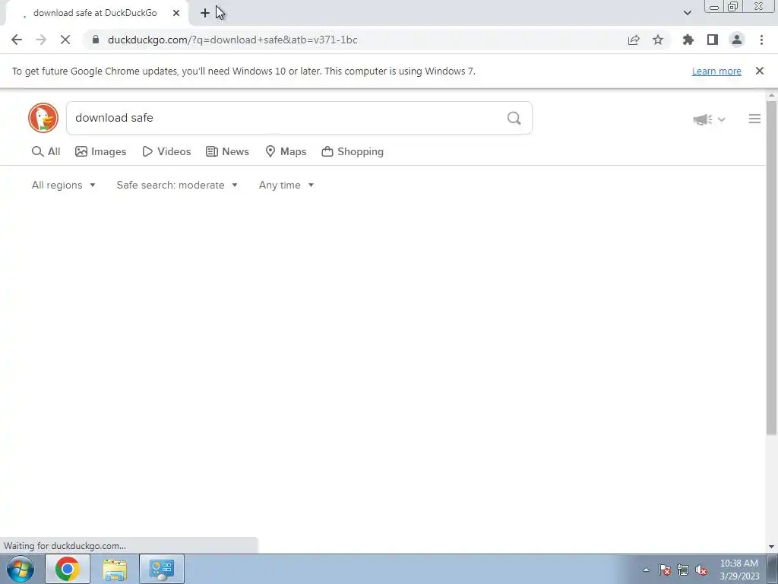The width and height of the screenshot is (778, 584).
Task: Click the scrollbar down arrow
Action: (x=771, y=547)
